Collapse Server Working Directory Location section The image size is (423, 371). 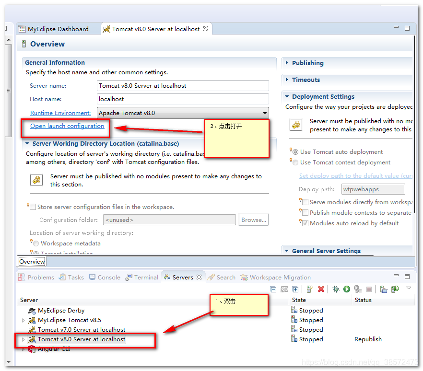(27, 143)
